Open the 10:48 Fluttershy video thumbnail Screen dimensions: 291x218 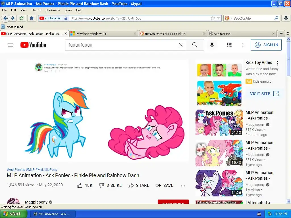click(x=219, y=153)
